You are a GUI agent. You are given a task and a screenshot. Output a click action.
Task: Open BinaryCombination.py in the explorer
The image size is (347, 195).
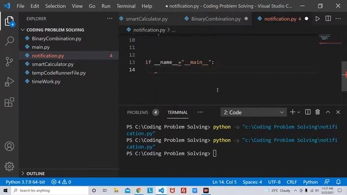(56, 38)
